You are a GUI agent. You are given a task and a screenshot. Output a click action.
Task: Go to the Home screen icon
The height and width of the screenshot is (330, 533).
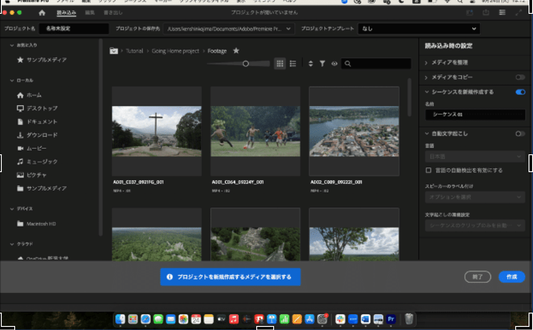click(x=42, y=13)
